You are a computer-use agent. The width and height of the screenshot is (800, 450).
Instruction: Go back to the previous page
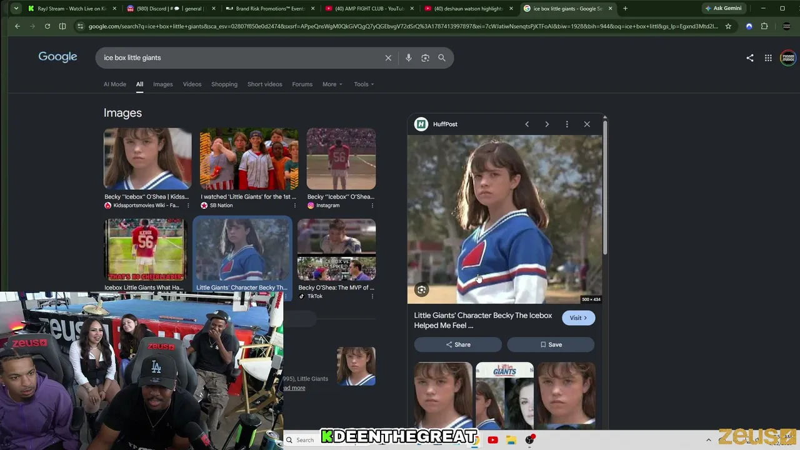click(17, 26)
